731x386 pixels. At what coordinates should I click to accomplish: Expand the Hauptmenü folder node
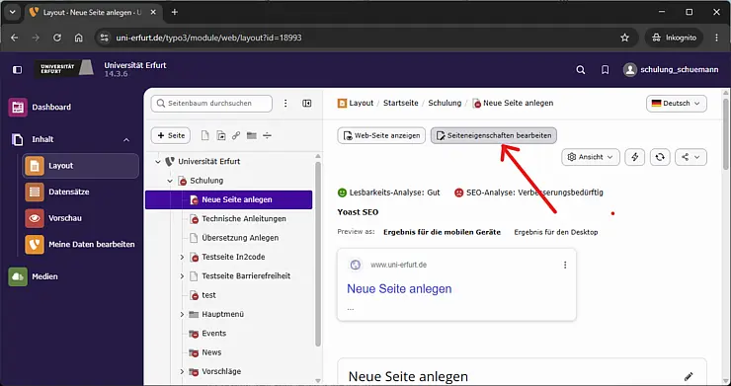[x=183, y=314]
